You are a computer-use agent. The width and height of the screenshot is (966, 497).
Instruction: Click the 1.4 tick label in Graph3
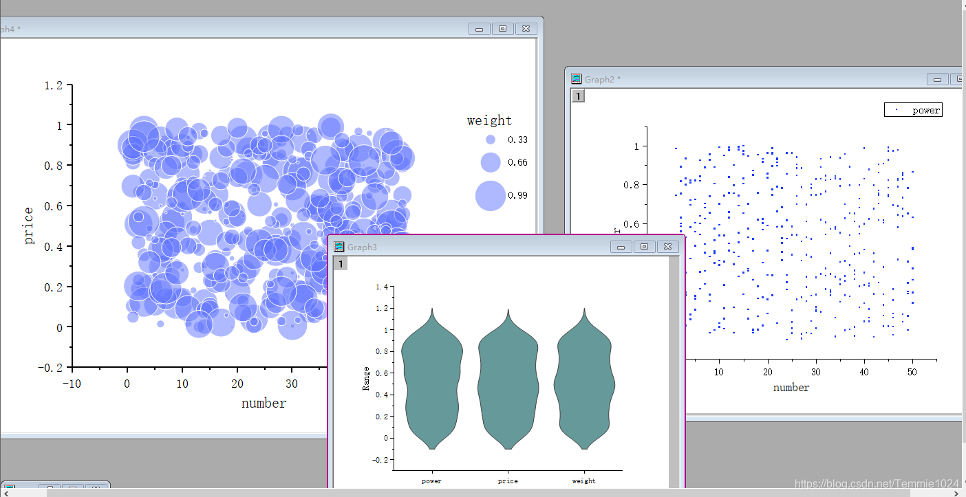[x=380, y=286]
